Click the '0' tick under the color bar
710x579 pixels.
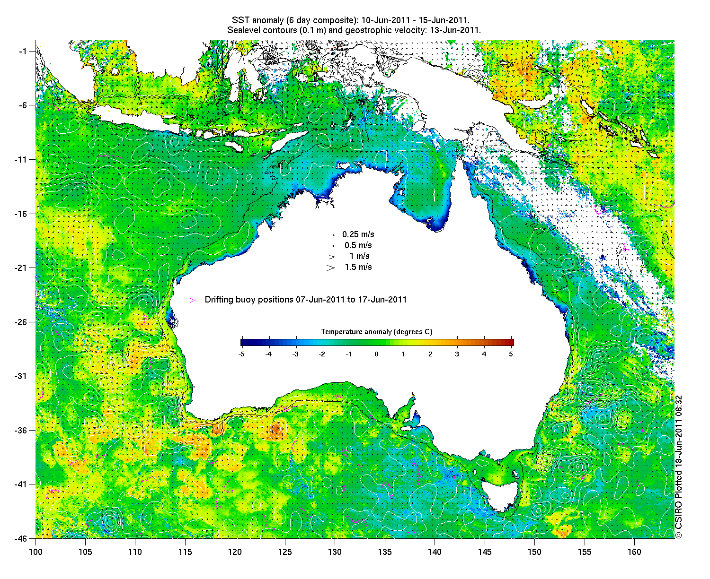pyautogui.click(x=377, y=354)
